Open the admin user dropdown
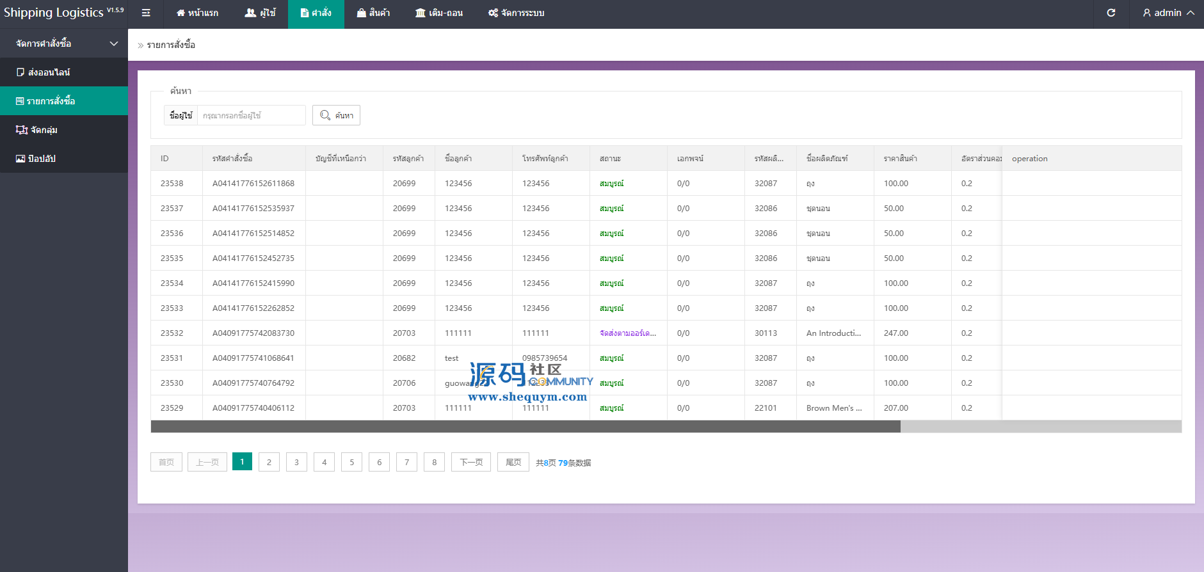The image size is (1204, 572). [x=1169, y=13]
